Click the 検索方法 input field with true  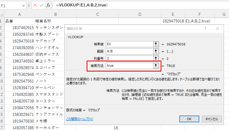[x=129, y=65]
